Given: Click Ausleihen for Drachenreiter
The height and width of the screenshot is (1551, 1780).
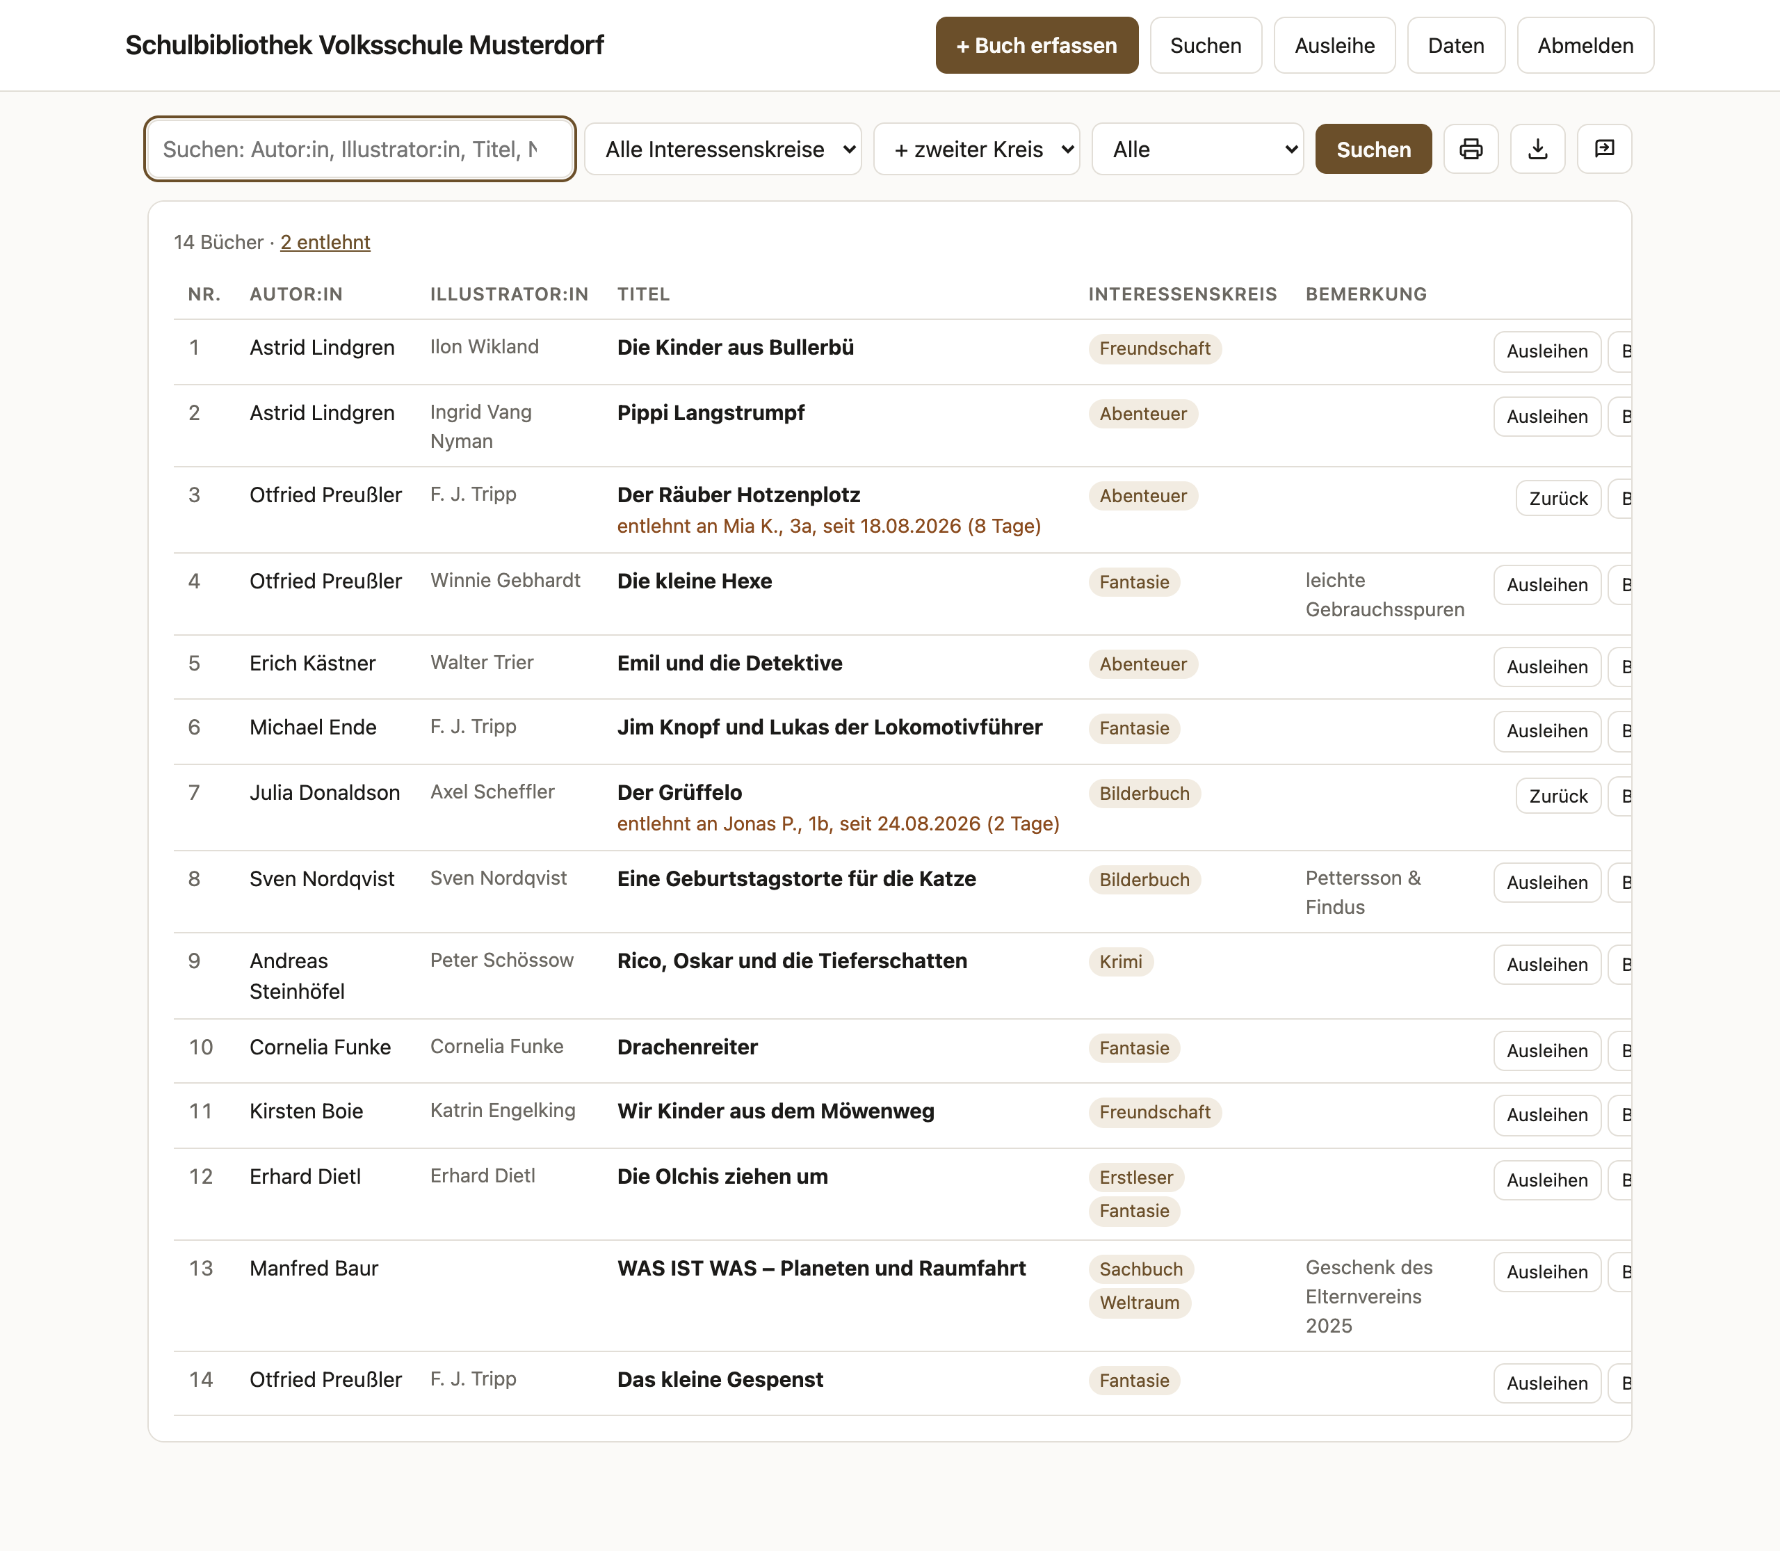Looking at the screenshot, I should point(1547,1051).
